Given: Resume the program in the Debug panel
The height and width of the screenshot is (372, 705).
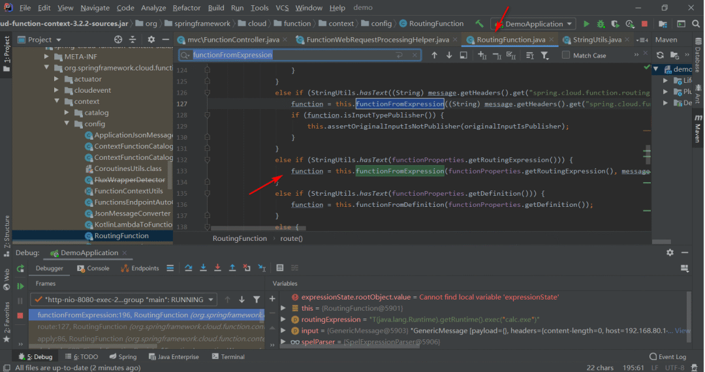Looking at the screenshot, I should [20, 286].
